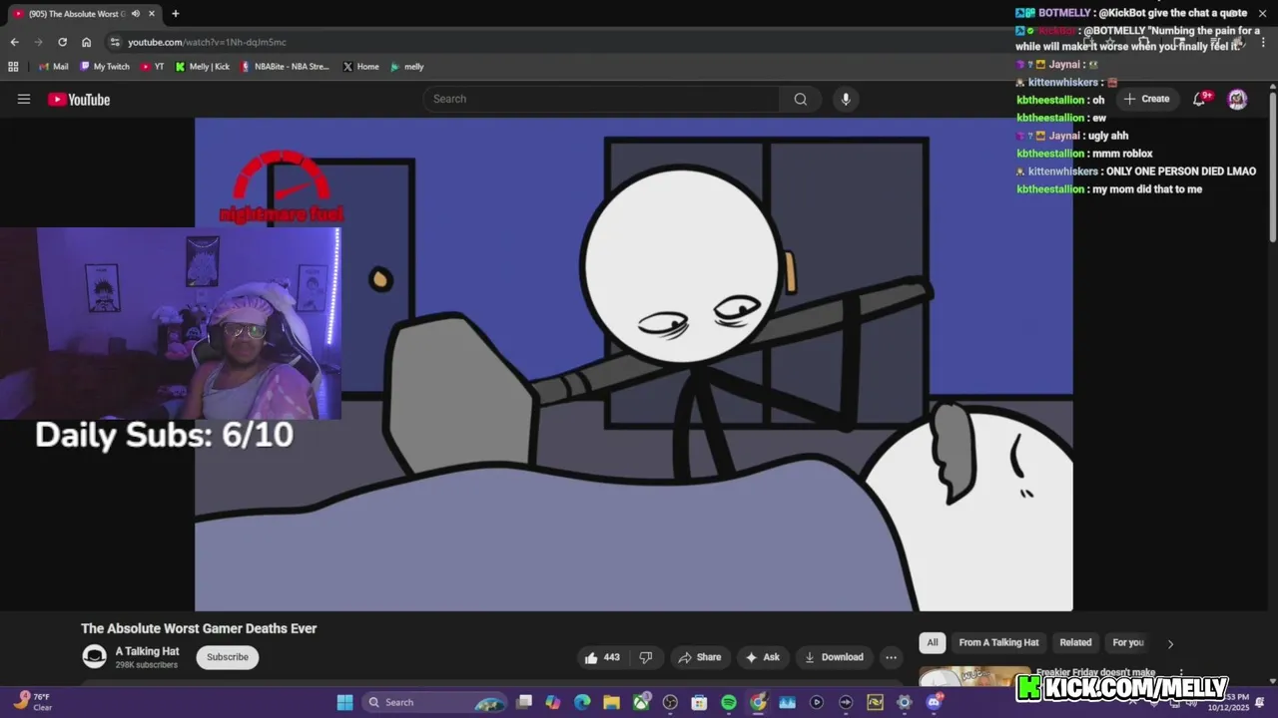Open Spotify from the taskbar
Image resolution: width=1278 pixels, height=718 pixels.
tap(729, 702)
